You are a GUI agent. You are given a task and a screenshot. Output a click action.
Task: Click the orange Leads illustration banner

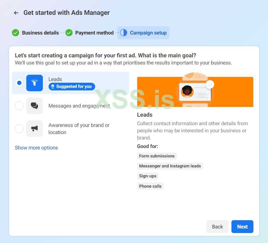pyautogui.click(x=195, y=92)
